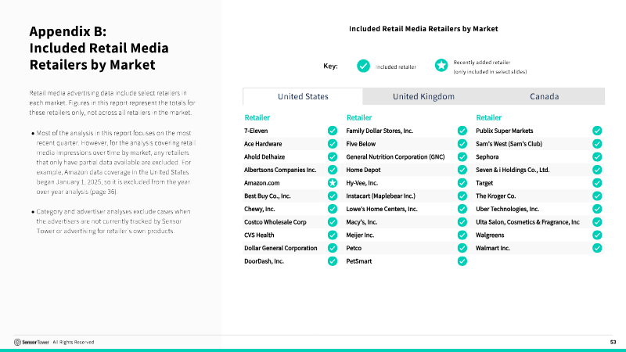The width and height of the screenshot is (626, 352).
Task: Switch to the United Kingdom tab
Action: coord(423,96)
